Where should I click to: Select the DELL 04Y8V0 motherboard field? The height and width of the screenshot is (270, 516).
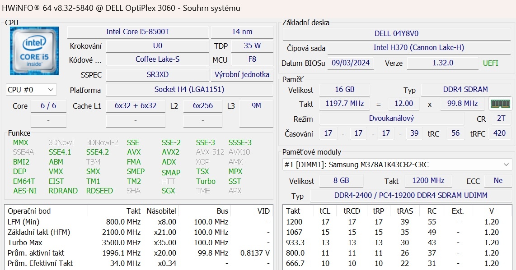coord(396,34)
